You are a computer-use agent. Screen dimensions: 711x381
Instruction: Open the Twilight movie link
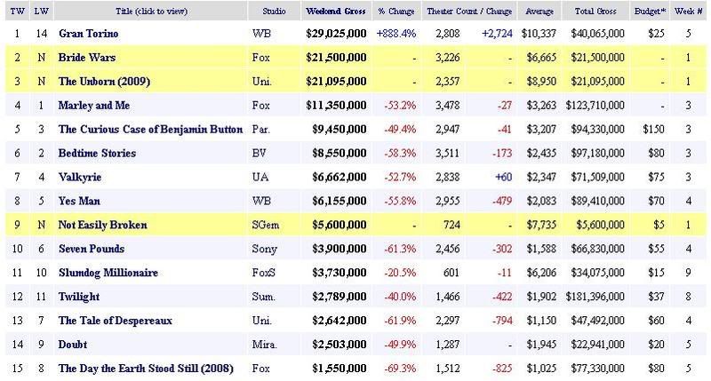click(x=79, y=297)
